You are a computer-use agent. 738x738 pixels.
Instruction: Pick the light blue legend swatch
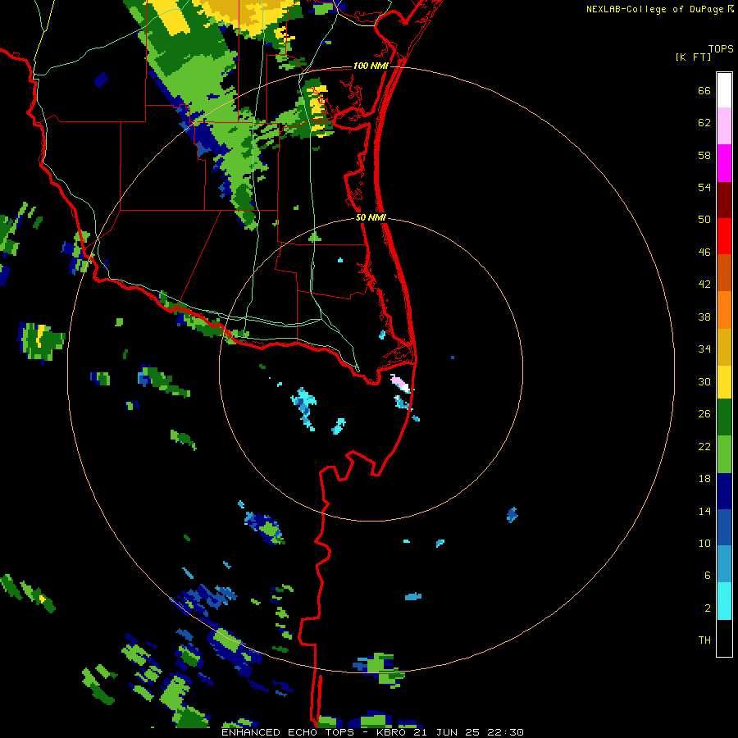pos(724,564)
